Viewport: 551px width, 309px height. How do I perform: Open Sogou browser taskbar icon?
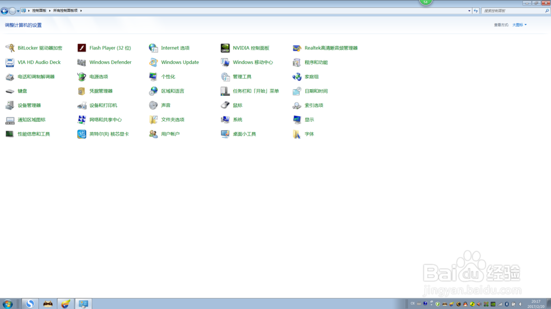click(30, 303)
